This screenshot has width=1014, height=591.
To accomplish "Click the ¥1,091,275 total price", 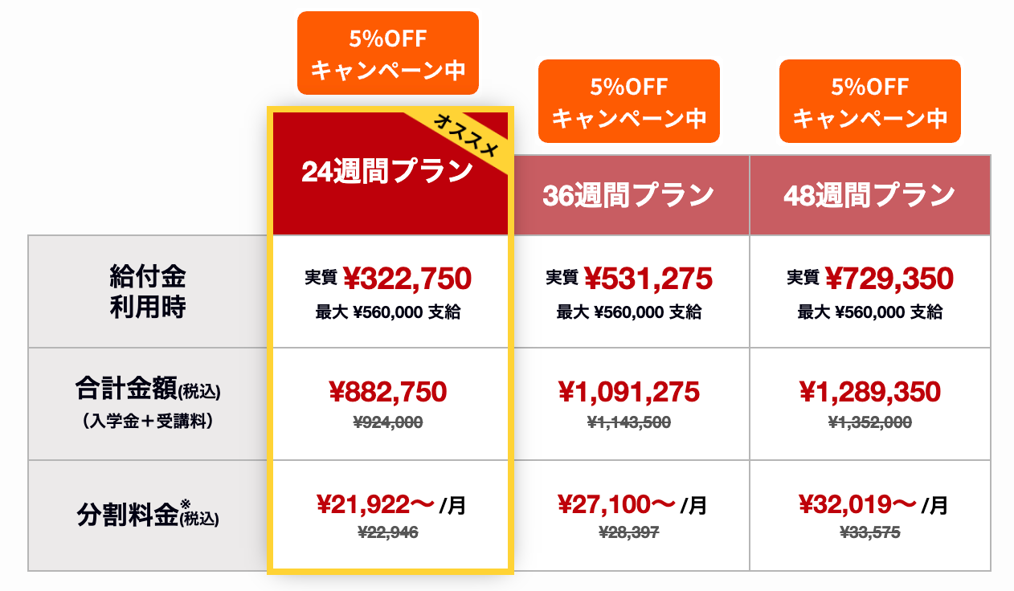I will 629,392.
